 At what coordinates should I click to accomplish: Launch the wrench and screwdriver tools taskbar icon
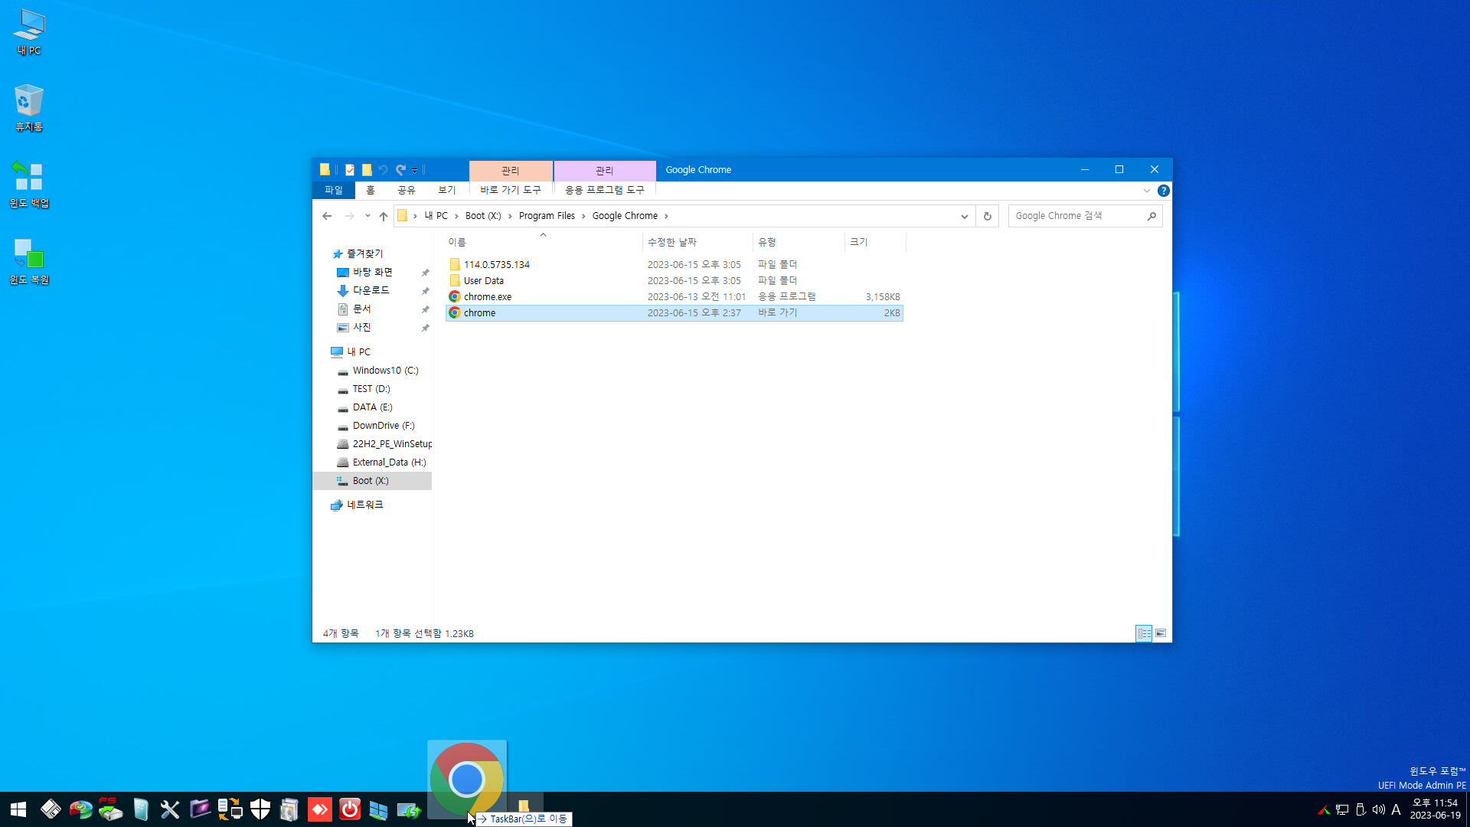tap(170, 809)
